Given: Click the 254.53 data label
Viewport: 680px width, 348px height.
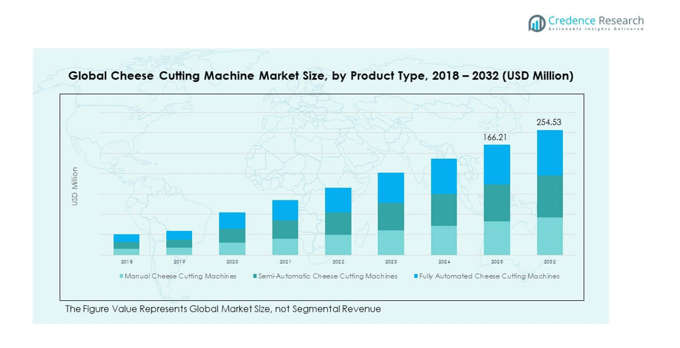Looking at the screenshot, I should pyautogui.click(x=549, y=123).
